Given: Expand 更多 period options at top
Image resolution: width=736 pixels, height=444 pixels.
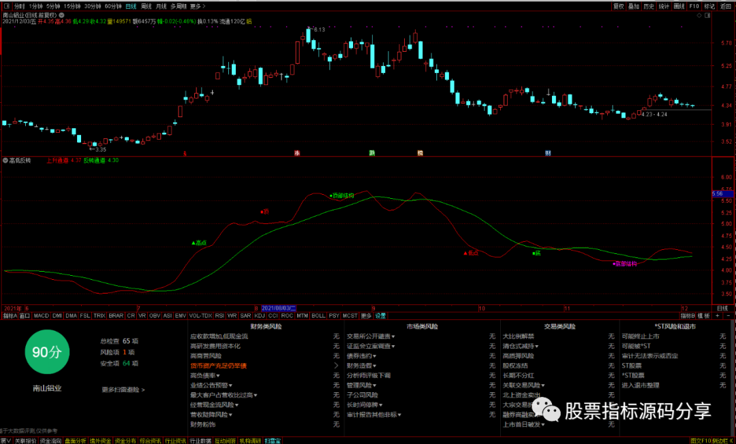Looking at the screenshot, I should tap(198, 6).
